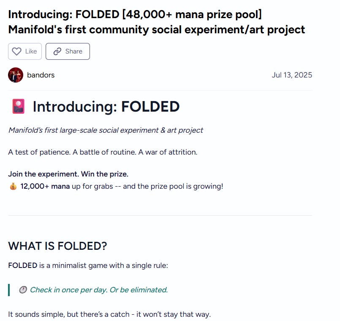Click the bandors profile avatar
The height and width of the screenshot is (321, 340).
(x=16, y=75)
